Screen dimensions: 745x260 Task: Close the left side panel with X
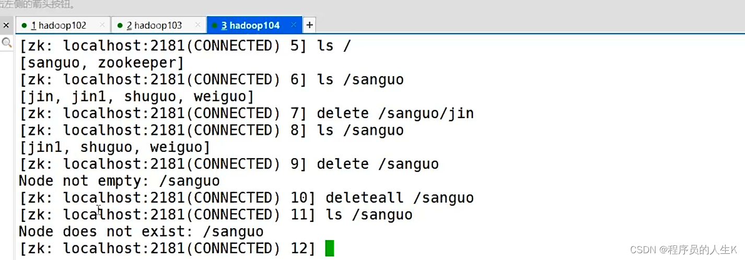[x=6, y=25]
